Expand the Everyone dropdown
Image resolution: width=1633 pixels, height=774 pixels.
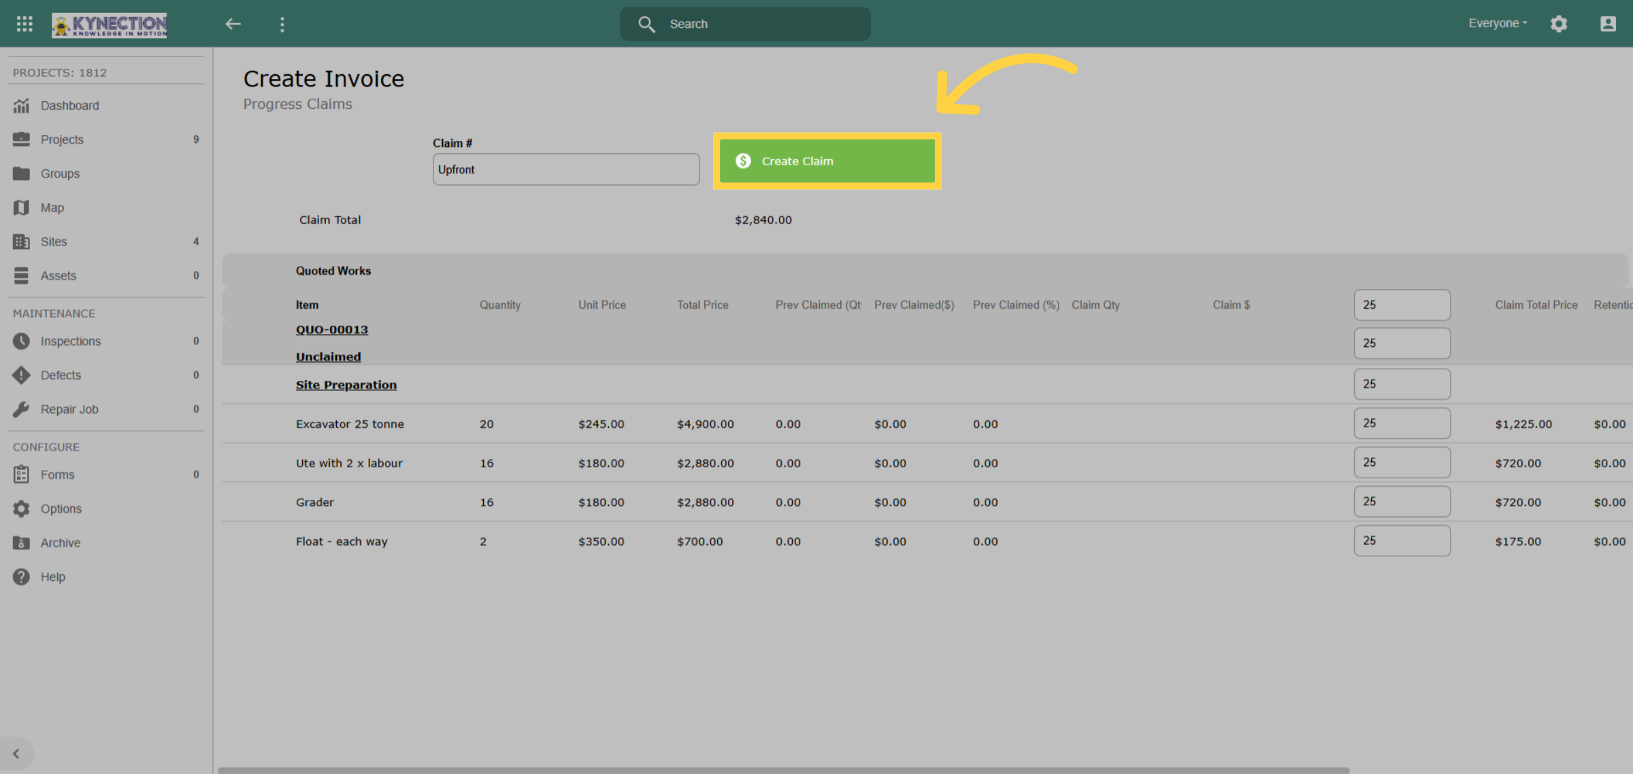coord(1498,23)
